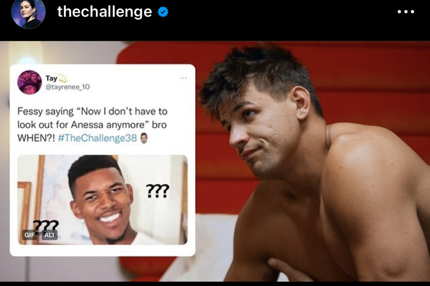Open thechallenge profile picture
This screenshot has width=430, height=286.
pos(28,13)
